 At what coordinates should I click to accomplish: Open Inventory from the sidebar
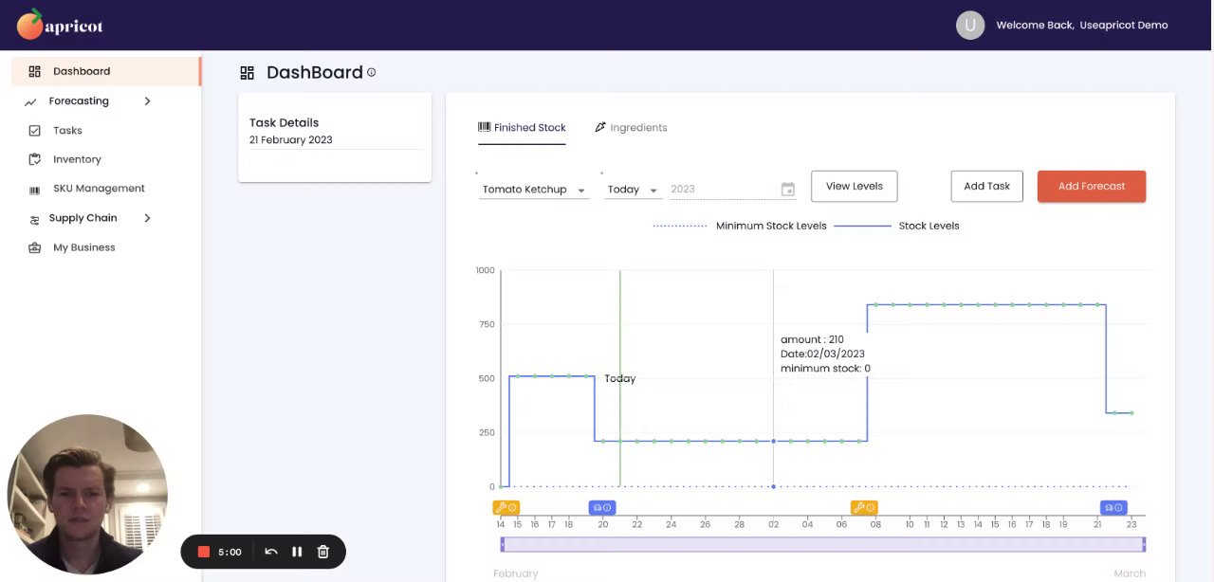click(x=77, y=159)
